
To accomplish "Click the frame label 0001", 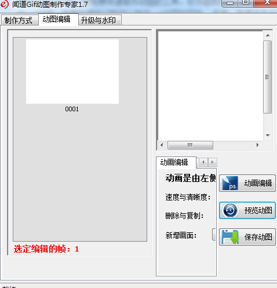I will [72, 109].
